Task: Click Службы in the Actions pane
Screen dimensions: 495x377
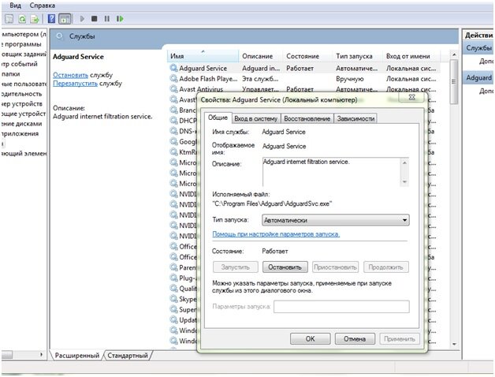Action: (478, 48)
